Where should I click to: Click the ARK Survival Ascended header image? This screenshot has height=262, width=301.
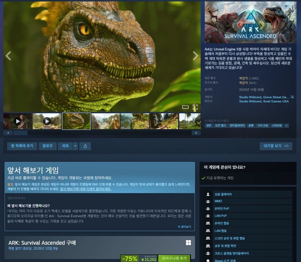(x=251, y=22)
